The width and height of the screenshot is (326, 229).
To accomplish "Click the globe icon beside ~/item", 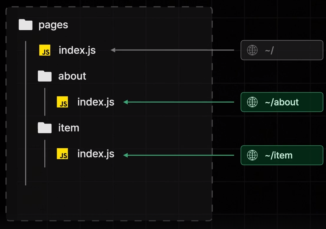I will pos(252,155).
